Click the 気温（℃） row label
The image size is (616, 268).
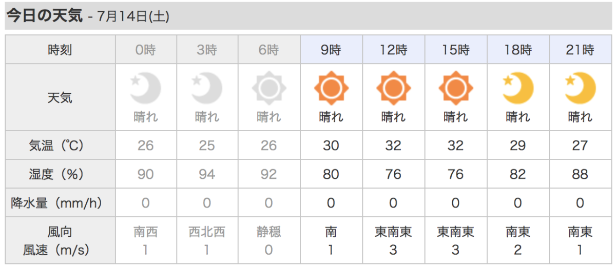pyautogui.click(x=60, y=146)
